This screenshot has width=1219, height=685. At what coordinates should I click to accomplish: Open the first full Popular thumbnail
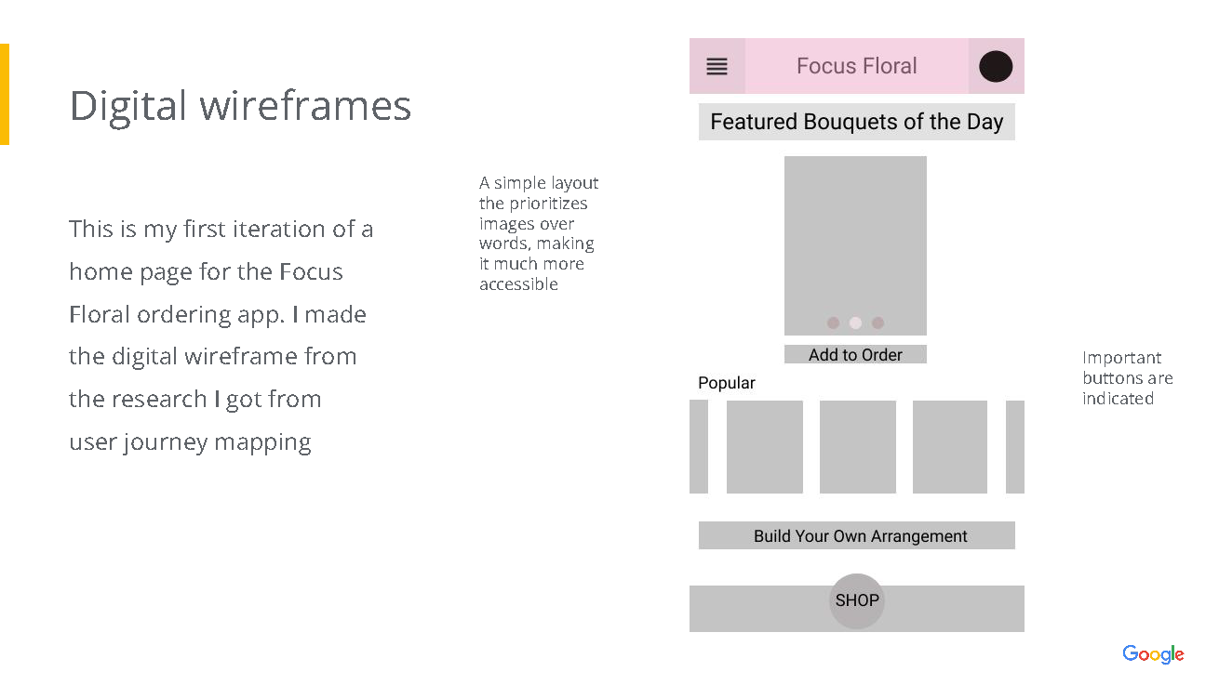click(x=764, y=447)
